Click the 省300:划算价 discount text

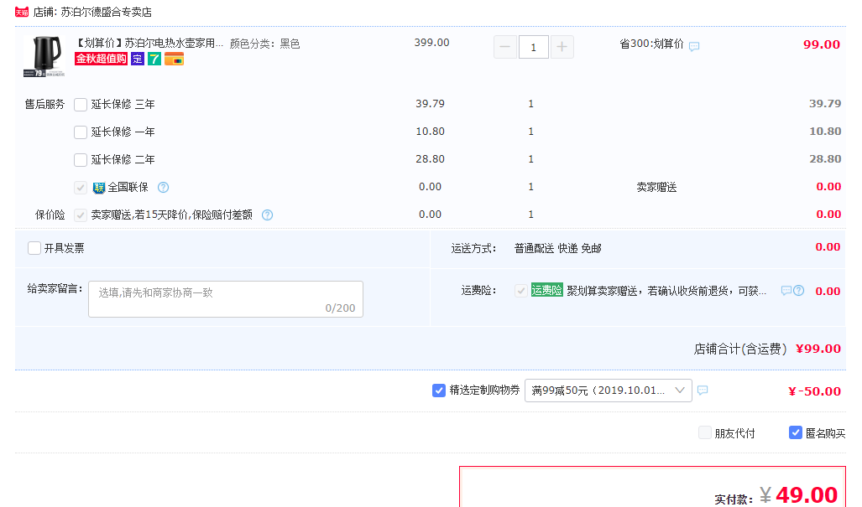pos(651,44)
